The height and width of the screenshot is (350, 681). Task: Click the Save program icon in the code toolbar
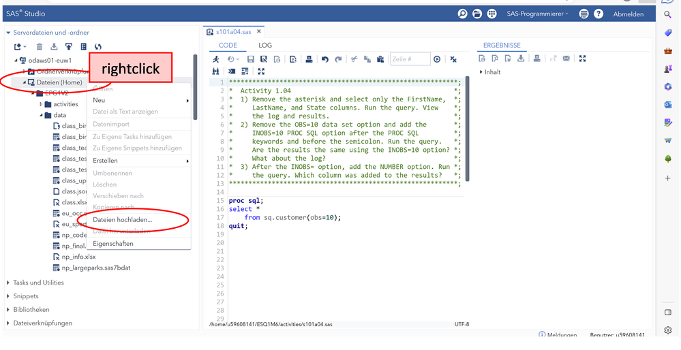[251, 59]
